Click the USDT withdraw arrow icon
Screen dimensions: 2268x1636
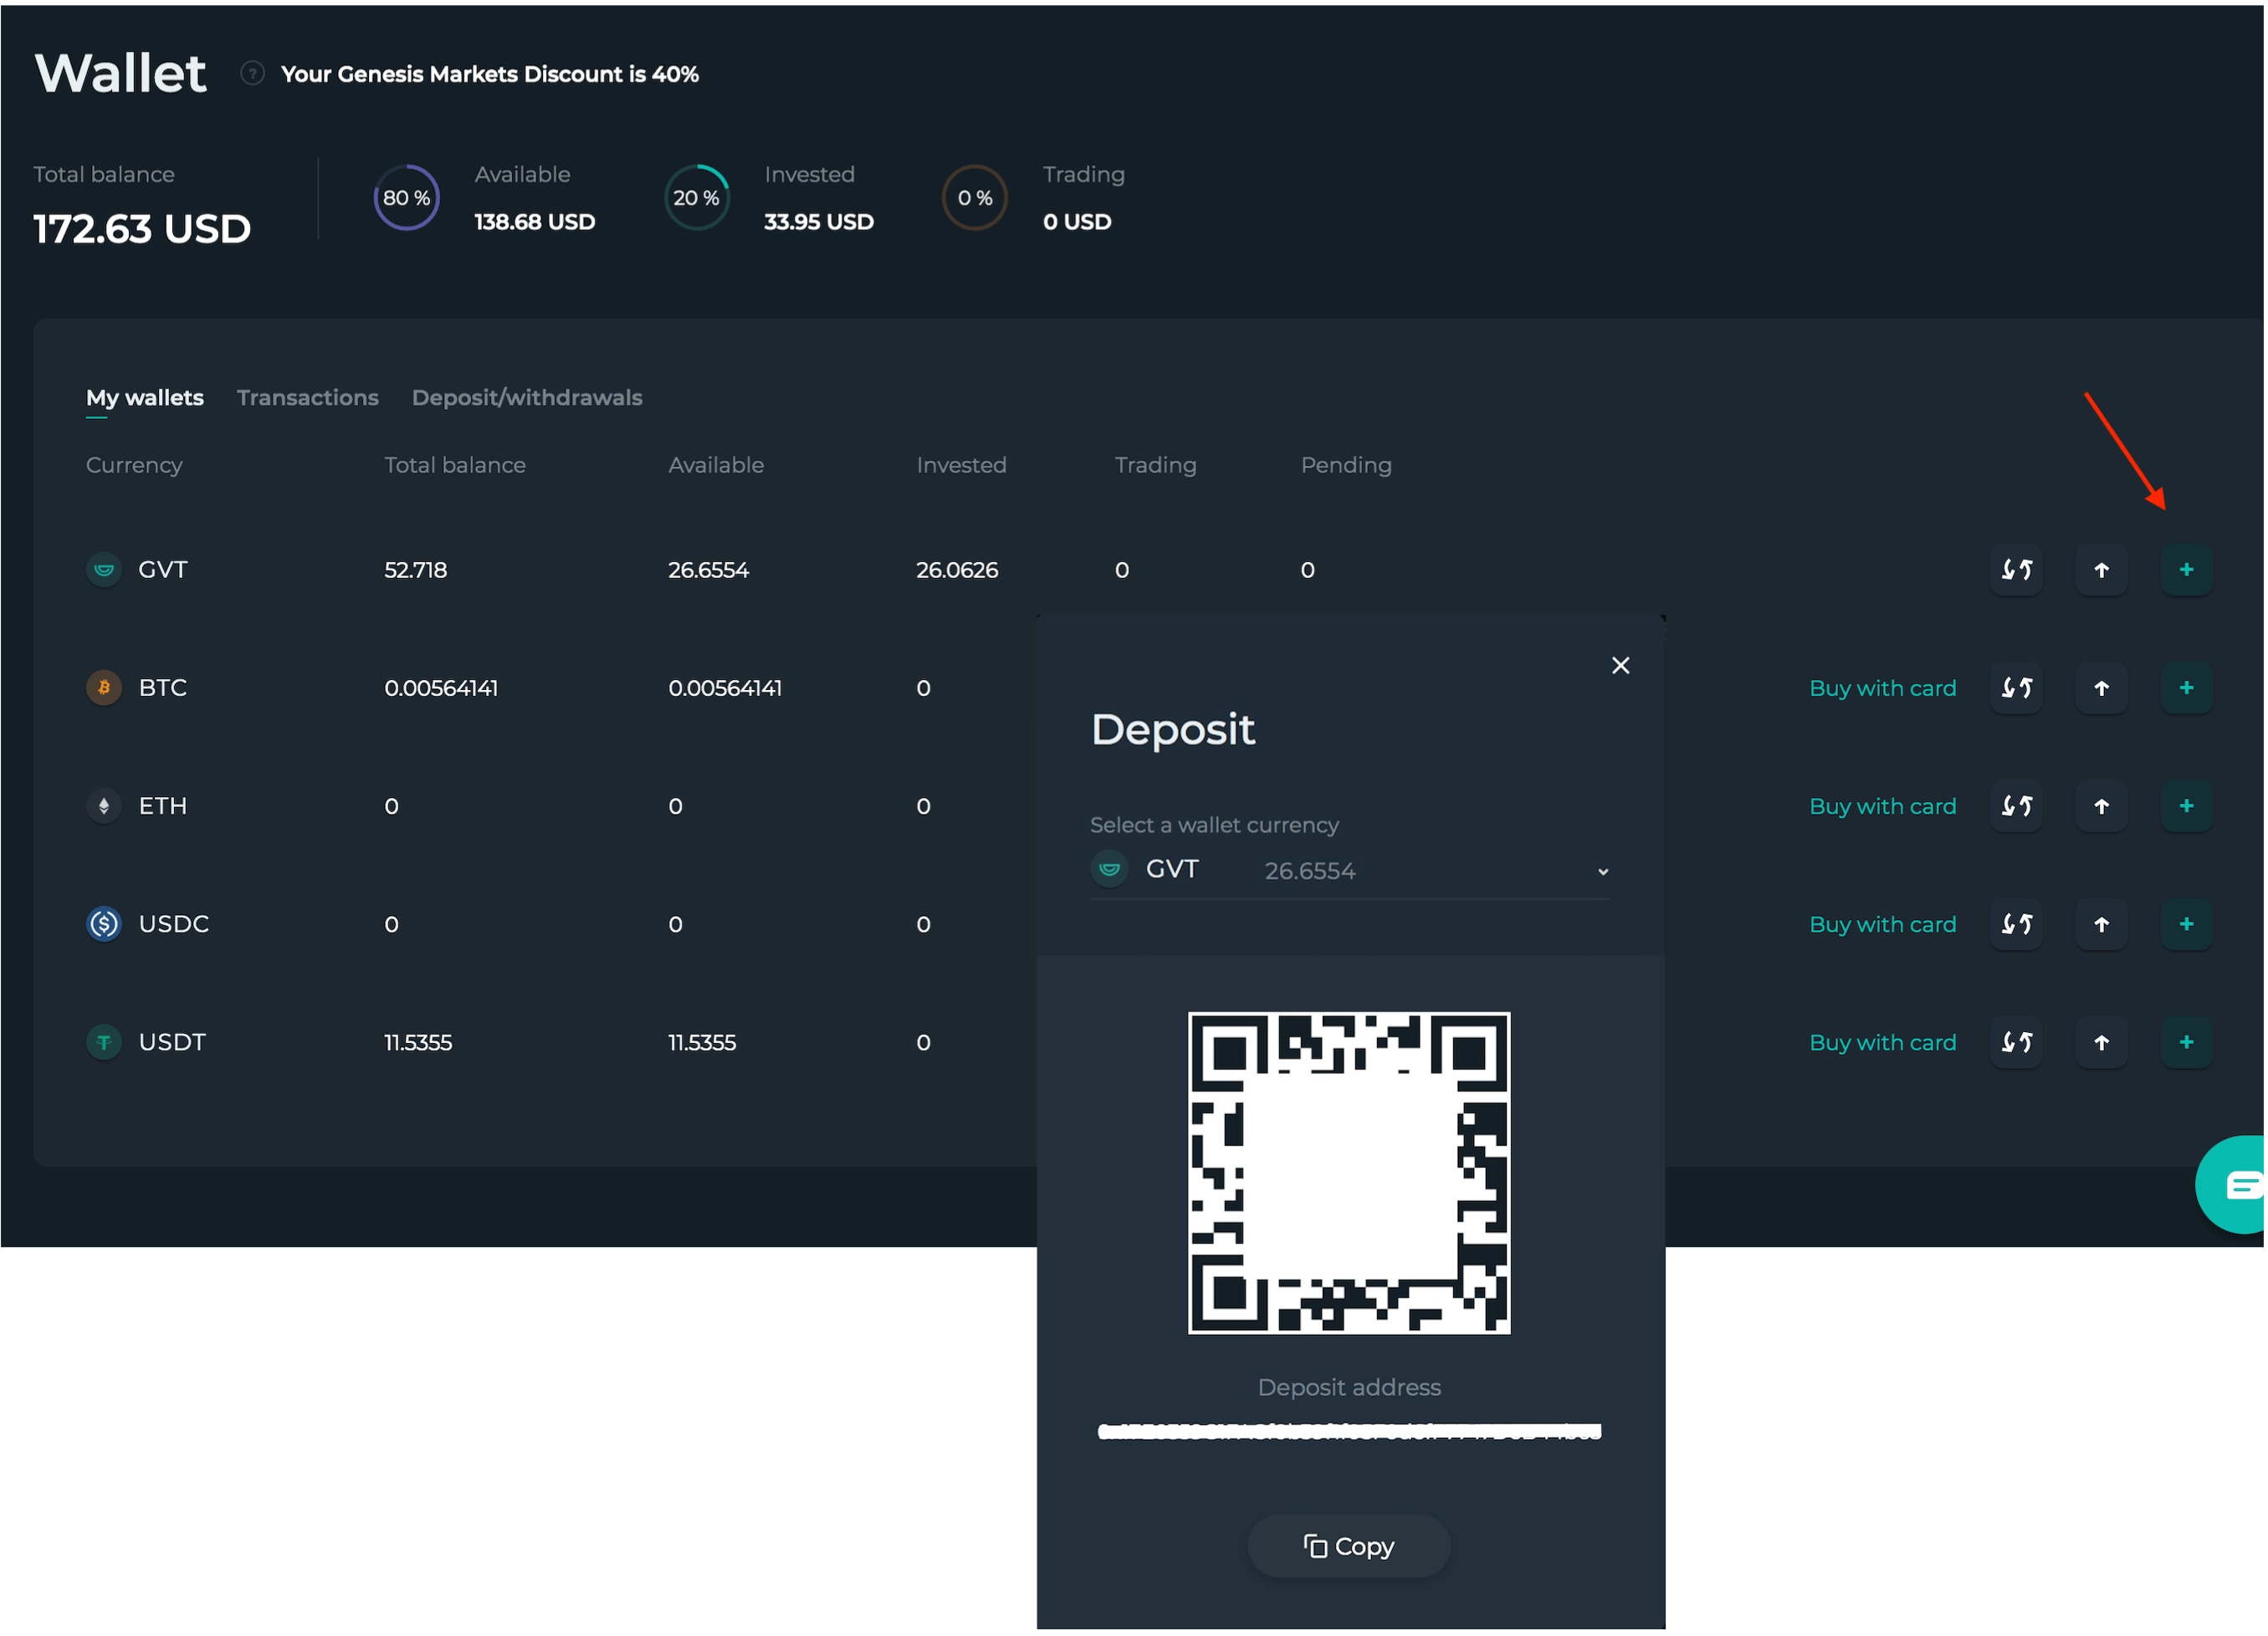pyautogui.click(x=2101, y=1042)
